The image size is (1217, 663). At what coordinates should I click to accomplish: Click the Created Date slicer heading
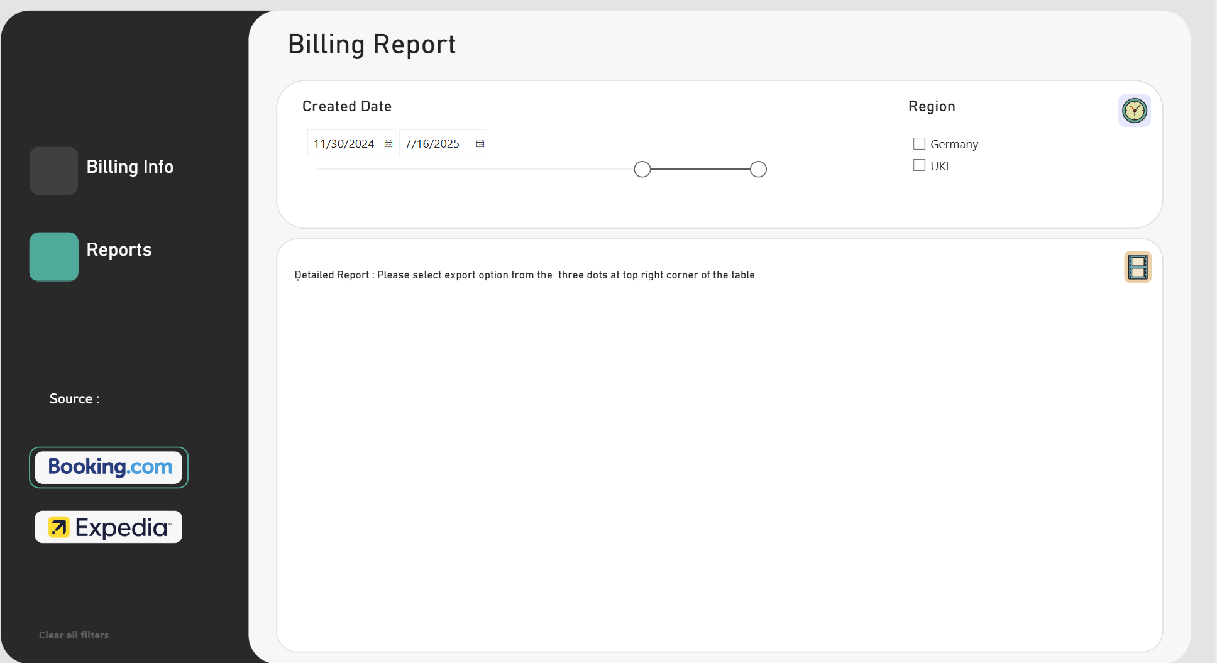coord(347,106)
